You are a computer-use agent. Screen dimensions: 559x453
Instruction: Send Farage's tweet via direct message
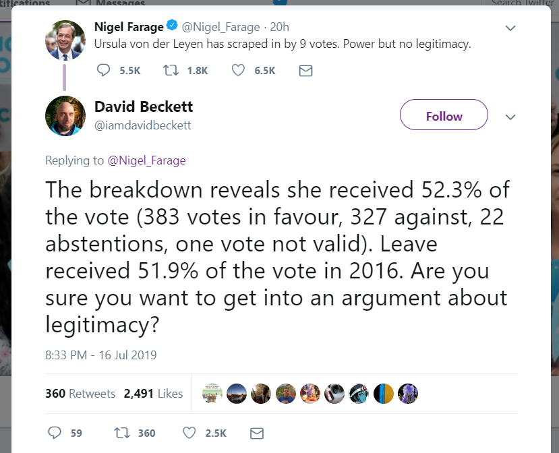[x=305, y=70]
